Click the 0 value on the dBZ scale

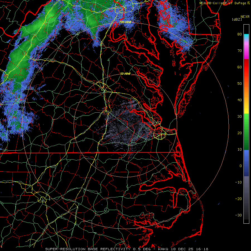241,166
